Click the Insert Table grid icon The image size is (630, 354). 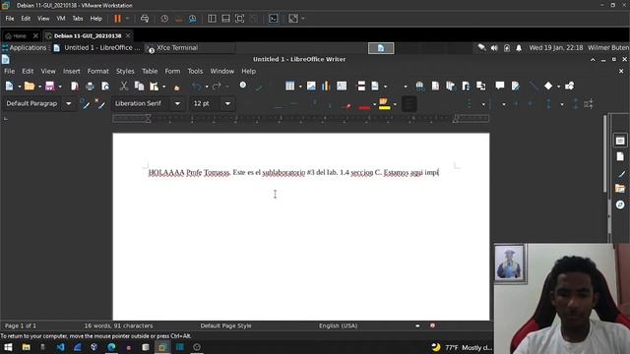click(289, 86)
